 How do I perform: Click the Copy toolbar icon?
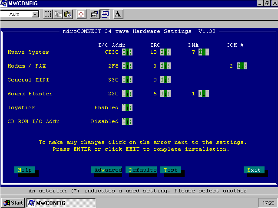pos(58,14)
